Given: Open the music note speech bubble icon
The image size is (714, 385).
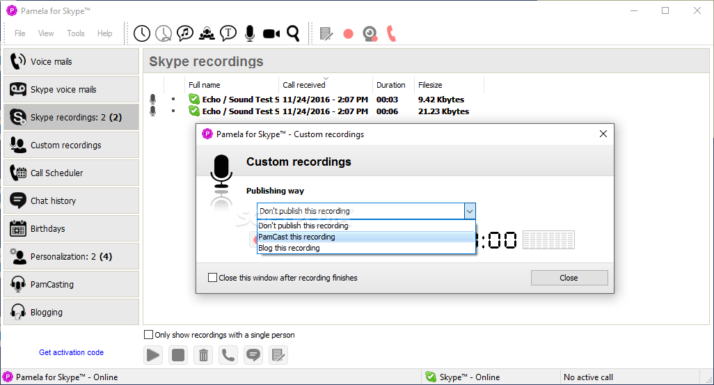Looking at the screenshot, I should point(185,33).
